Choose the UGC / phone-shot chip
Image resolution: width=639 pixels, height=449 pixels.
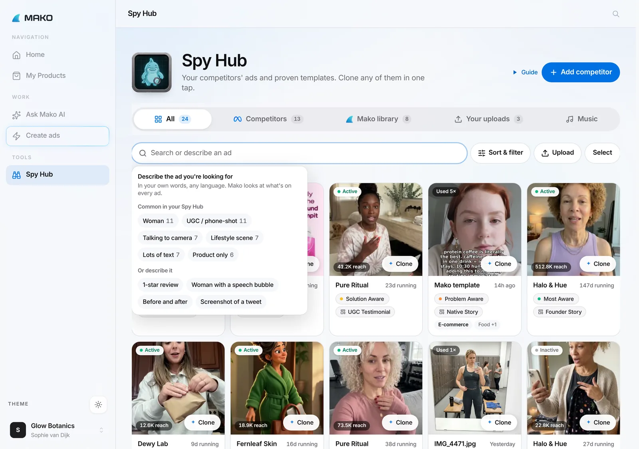pyautogui.click(x=216, y=221)
